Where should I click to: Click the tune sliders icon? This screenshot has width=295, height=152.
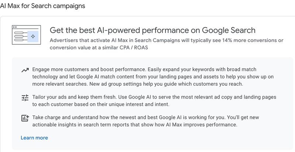tap(25, 97)
